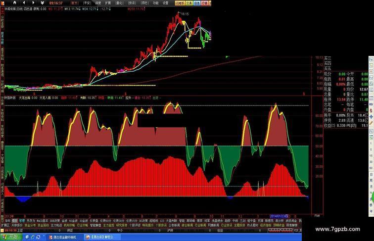Screen dimensions: 374x241
Task: Click the 创业 index in status bar
Action: click(220, 230)
